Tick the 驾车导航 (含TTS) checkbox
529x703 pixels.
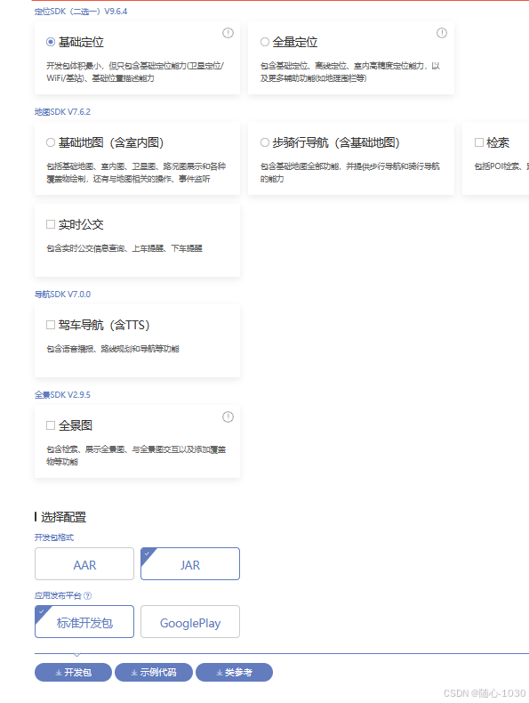[x=51, y=325]
